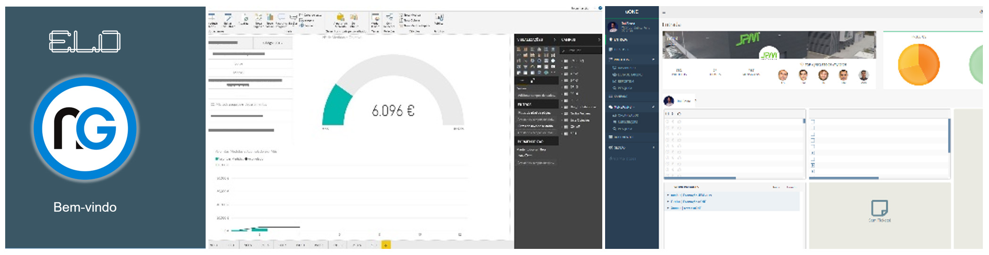Toggle the uONE sidebar with the hamburger icon
989x255 pixels.
pyautogui.click(x=664, y=13)
